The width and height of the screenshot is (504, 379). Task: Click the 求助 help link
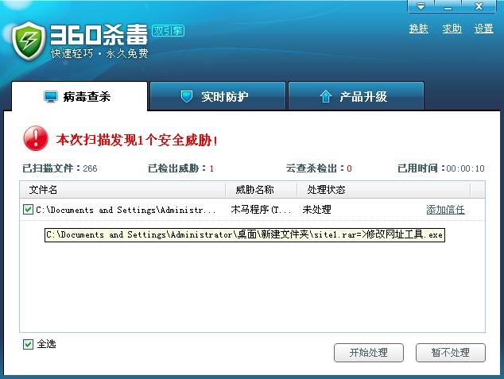click(452, 29)
